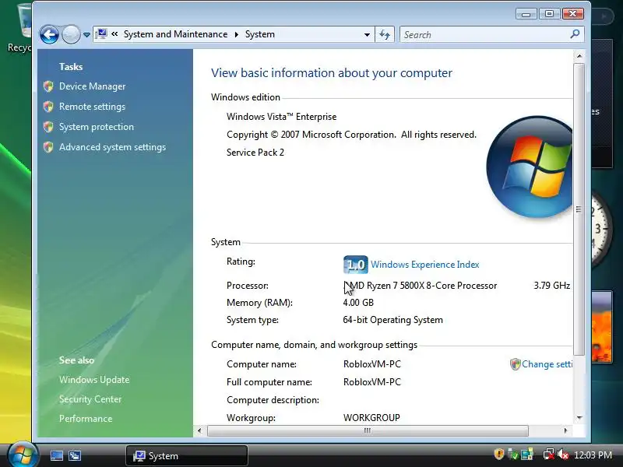Click the horizontal scrollbar thumb

(x=368, y=430)
